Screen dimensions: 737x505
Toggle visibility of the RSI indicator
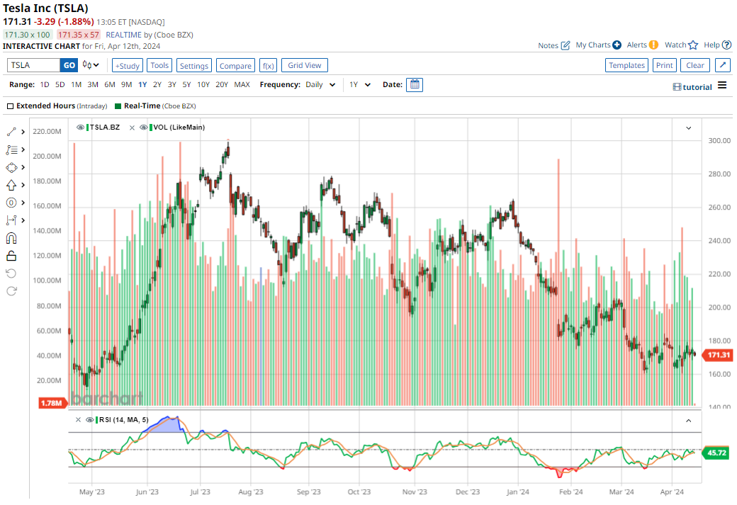click(90, 420)
